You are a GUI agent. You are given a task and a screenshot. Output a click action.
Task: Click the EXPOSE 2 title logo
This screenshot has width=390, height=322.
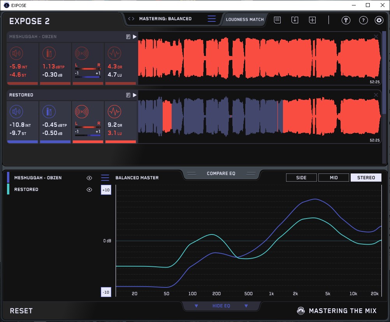pyautogui.click(x=29, y=21)
